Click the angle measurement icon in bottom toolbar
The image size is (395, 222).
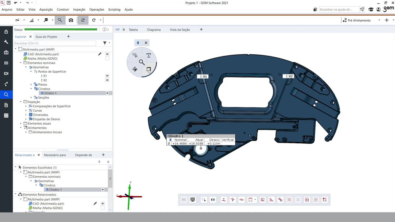(x=271, y=199)
